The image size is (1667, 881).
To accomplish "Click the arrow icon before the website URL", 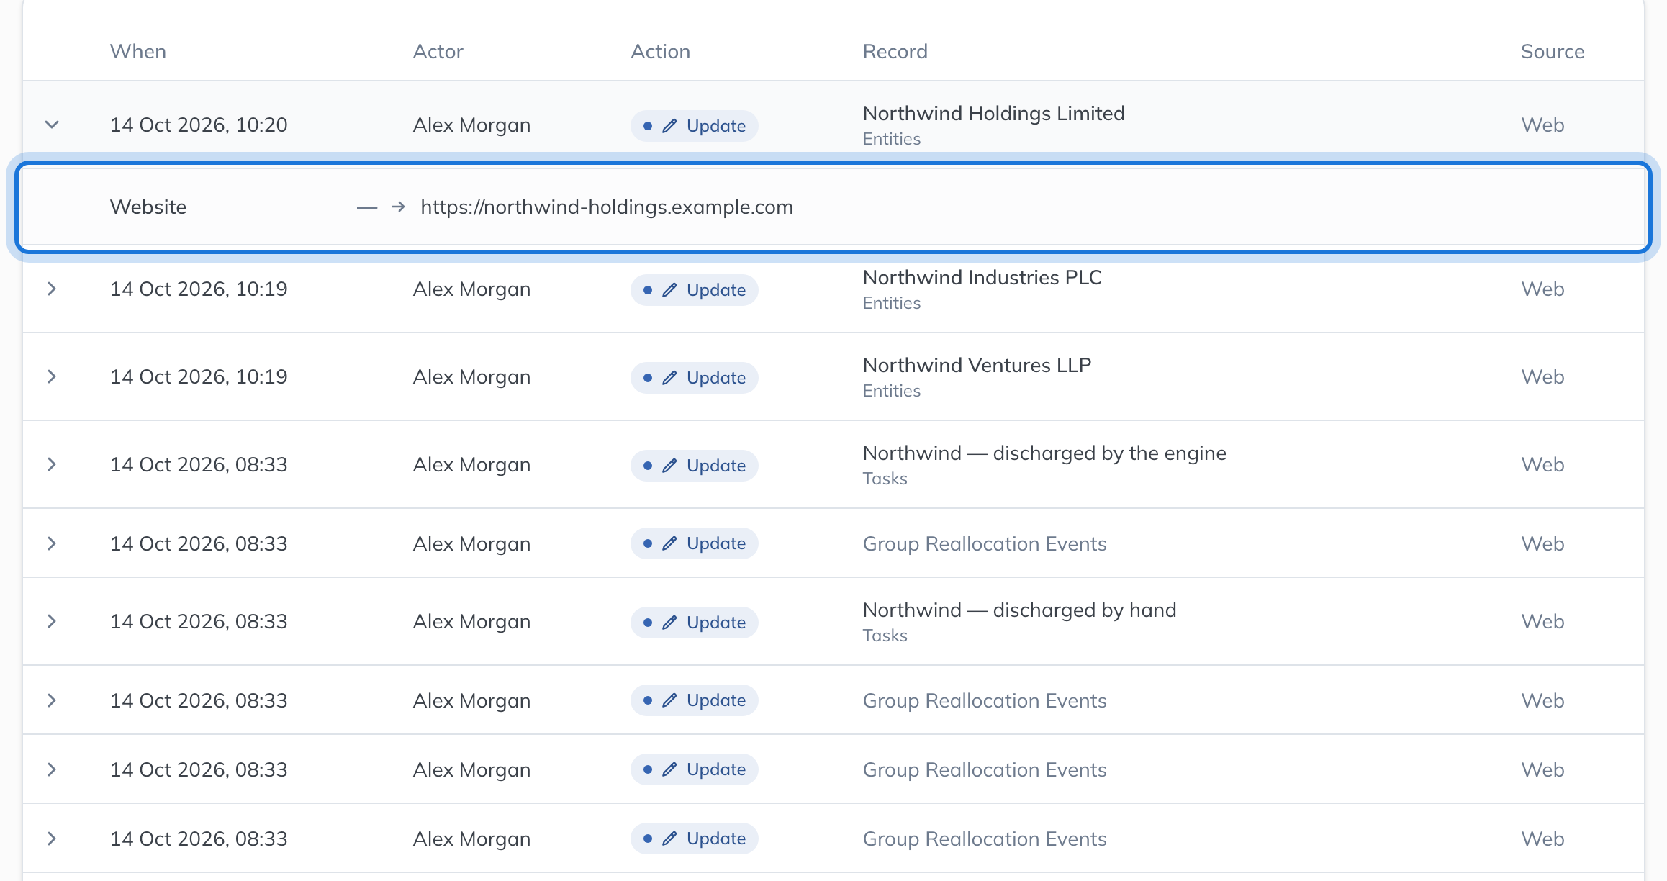I will pyautogui.click(x=398, y=207).
